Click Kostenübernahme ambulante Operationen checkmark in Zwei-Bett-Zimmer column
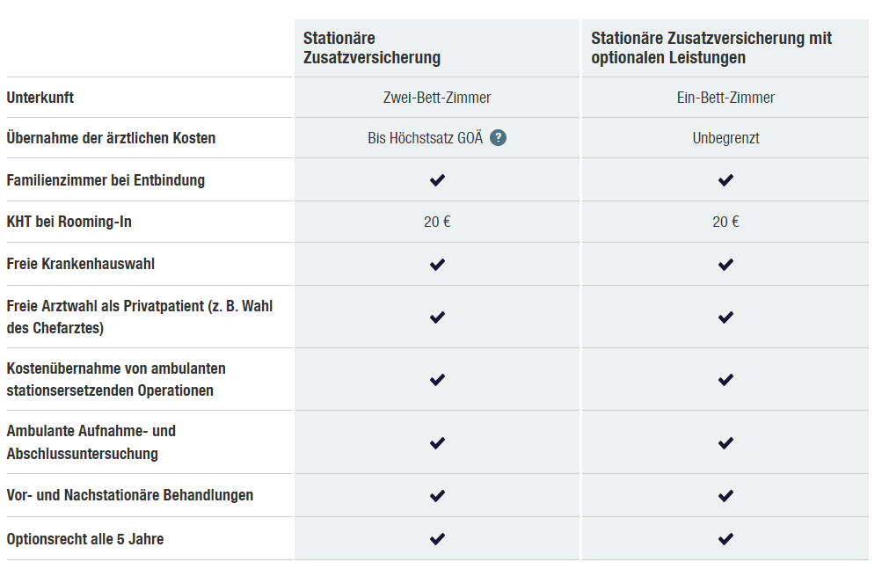This screenshot has width=882, height=569. [x=437, y=380]
